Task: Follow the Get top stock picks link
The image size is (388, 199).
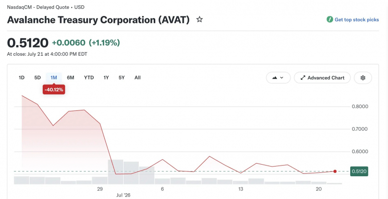Action: point(356,20)
